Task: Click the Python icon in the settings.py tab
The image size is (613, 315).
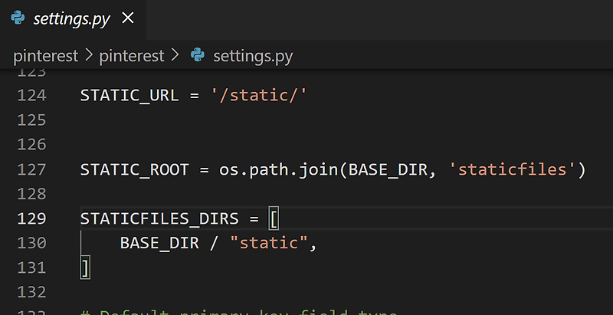Action: 18,18
